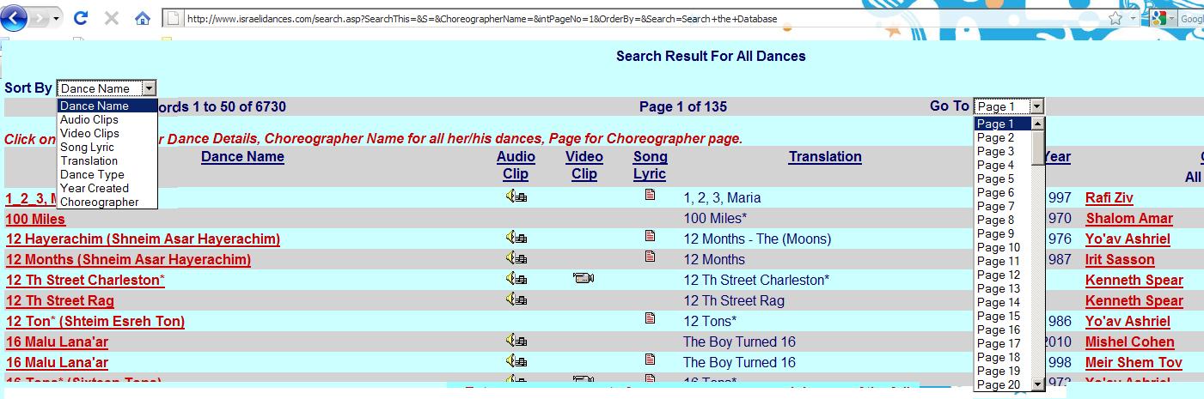Stop loading with the X icon

pyautogui.click(x=112, y=18)
